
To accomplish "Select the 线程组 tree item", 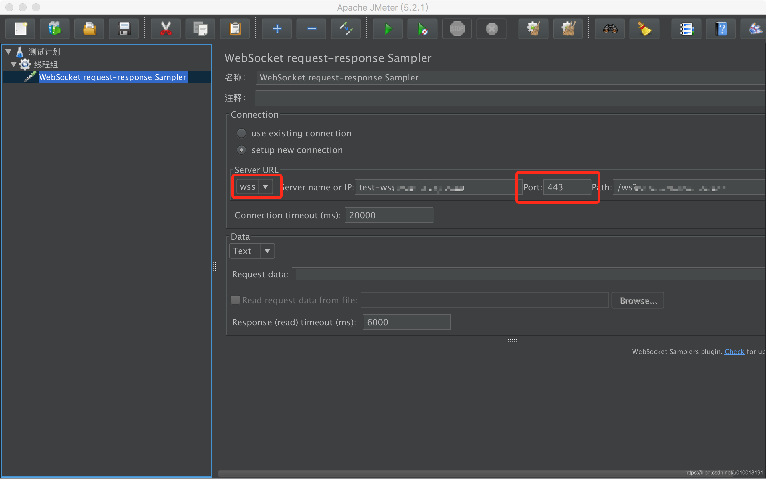I will pos(46,64).
